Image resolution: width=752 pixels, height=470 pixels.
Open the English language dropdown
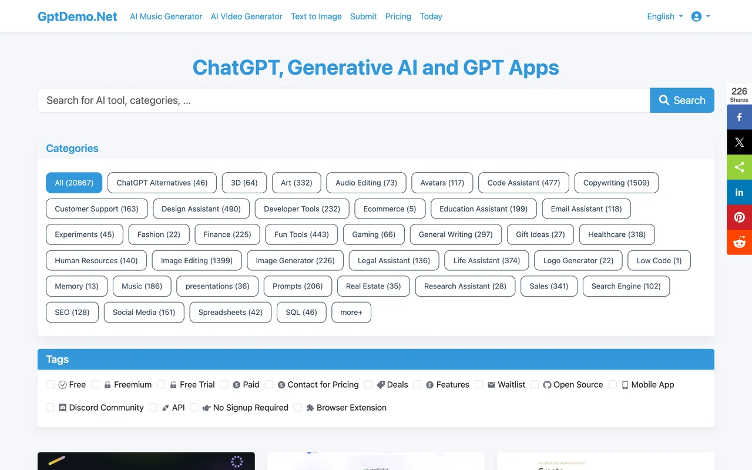(x=665, y=16)
